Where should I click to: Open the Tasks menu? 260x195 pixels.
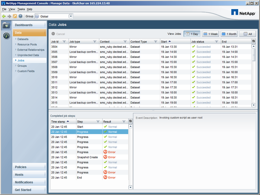[21, 9]
